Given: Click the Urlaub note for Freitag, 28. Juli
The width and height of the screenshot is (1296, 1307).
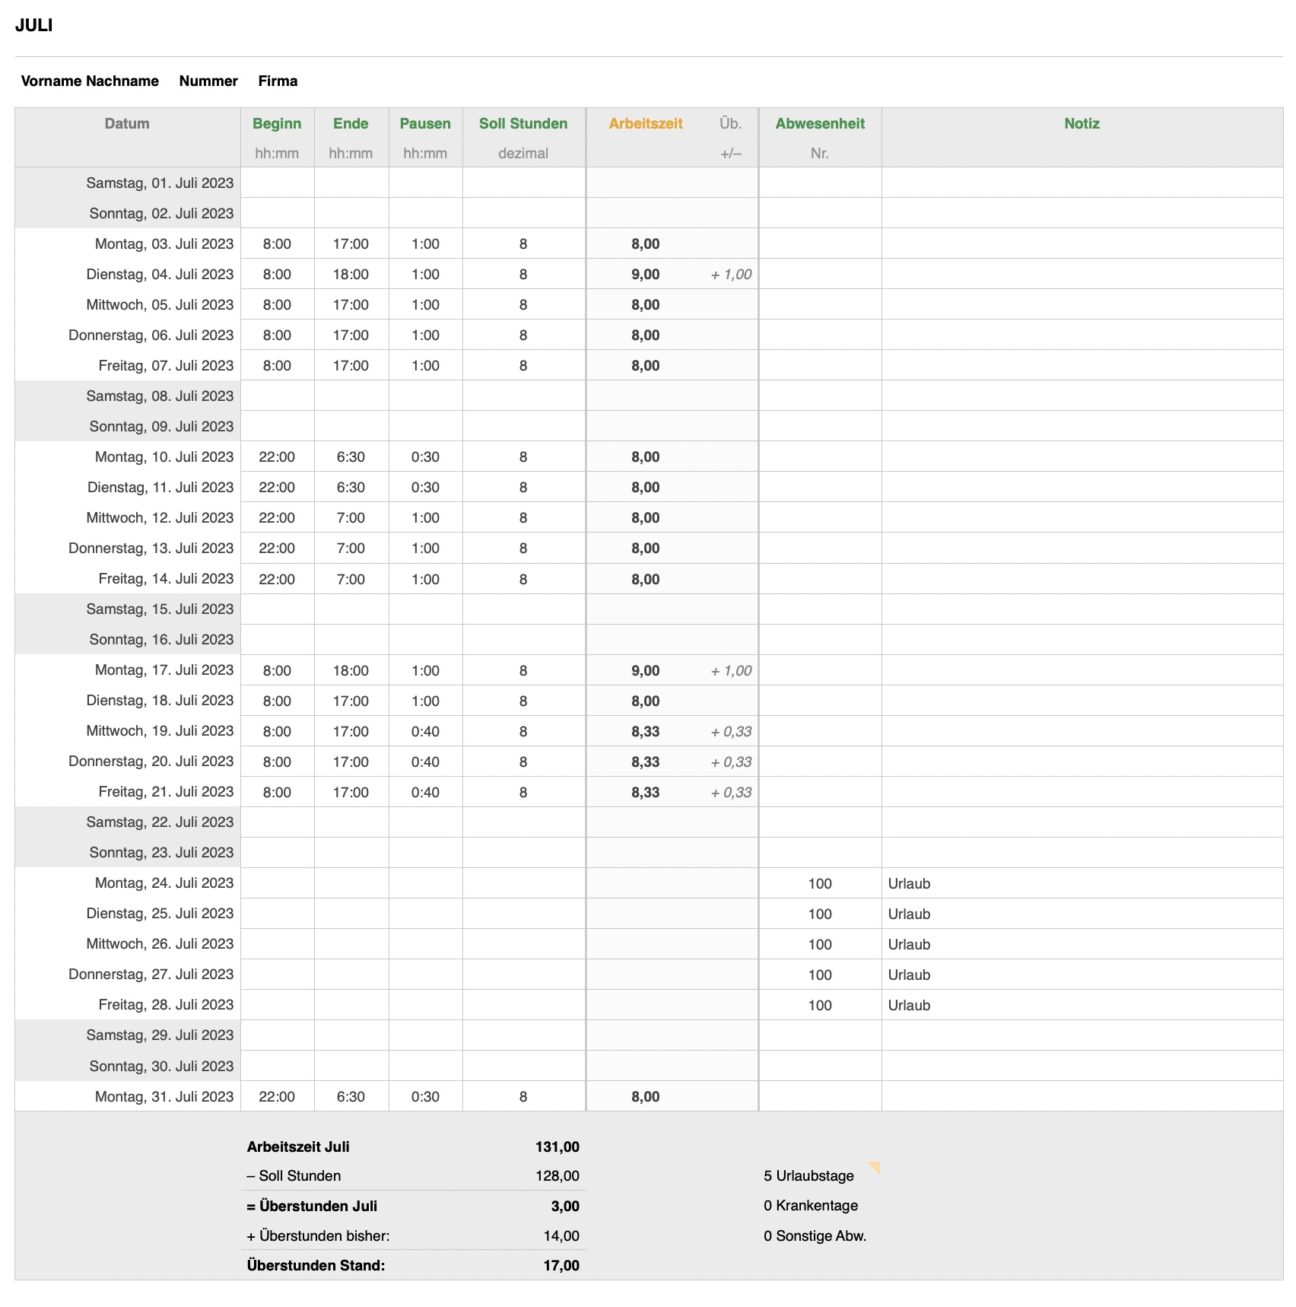Looking at the screenshot, I should click(910, 1005).
